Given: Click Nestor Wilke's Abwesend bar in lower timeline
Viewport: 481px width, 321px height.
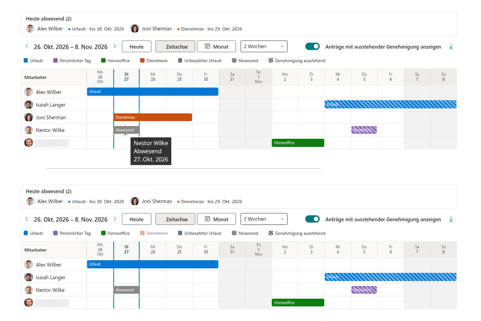Looking at the screenshot, I should pyautogui.click(x=126, y=290).
